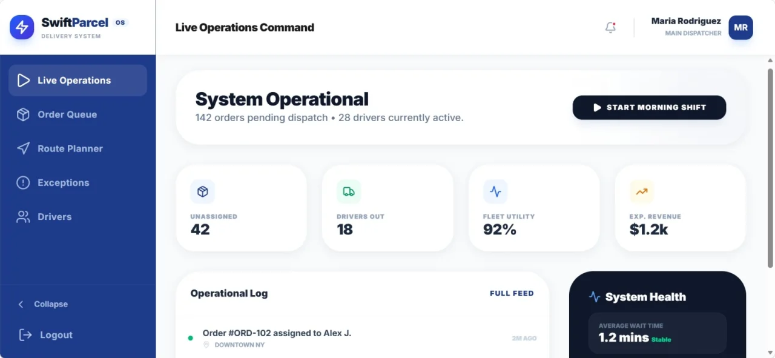The image size is (775, 358).
Task: Select Exceptions in the sidebar
Action: tap(77, 182)
